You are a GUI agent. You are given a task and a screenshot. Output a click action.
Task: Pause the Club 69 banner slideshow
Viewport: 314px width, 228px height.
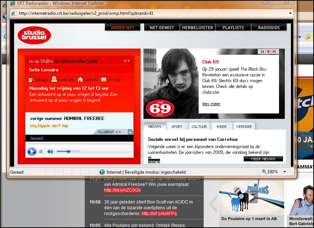click(x=268, y=52)
